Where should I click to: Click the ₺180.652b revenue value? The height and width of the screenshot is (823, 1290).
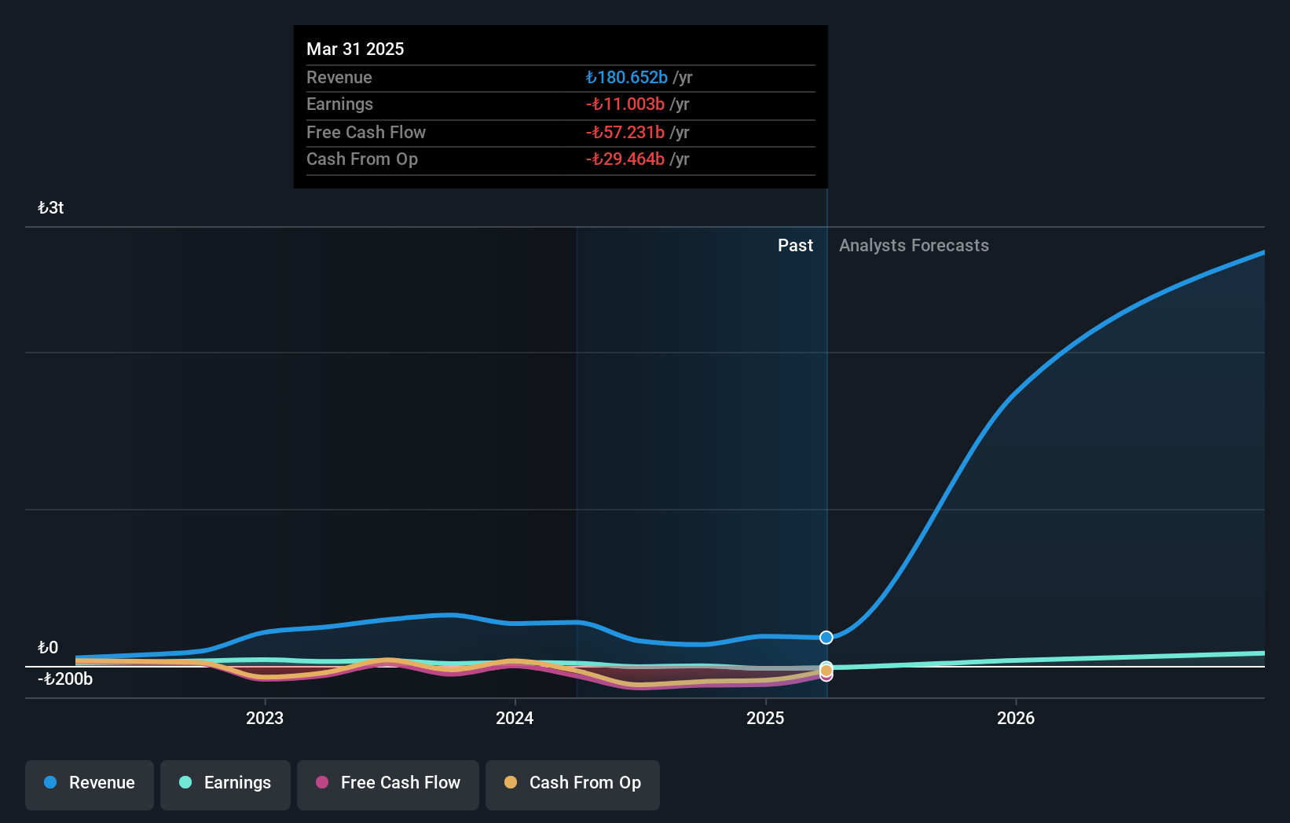tap(626, 78)
